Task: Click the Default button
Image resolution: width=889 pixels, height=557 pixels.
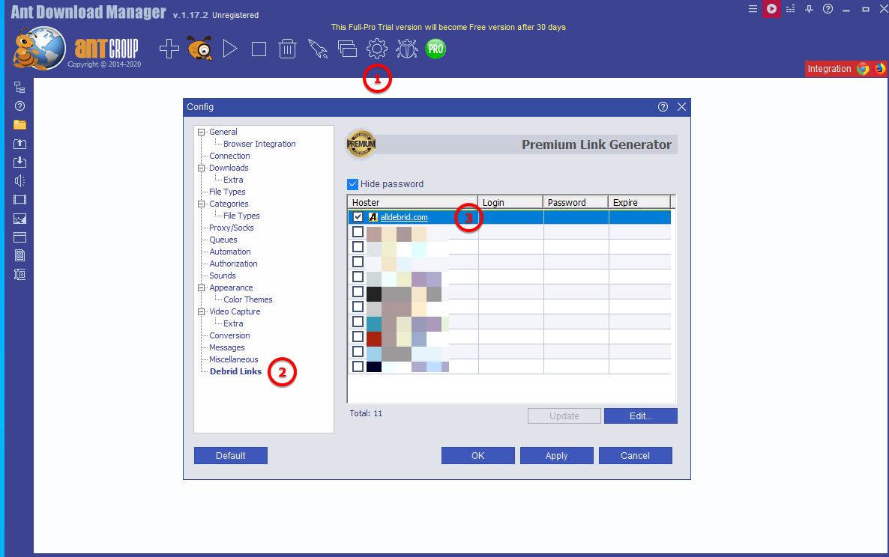Action: [x=231, y=456]
